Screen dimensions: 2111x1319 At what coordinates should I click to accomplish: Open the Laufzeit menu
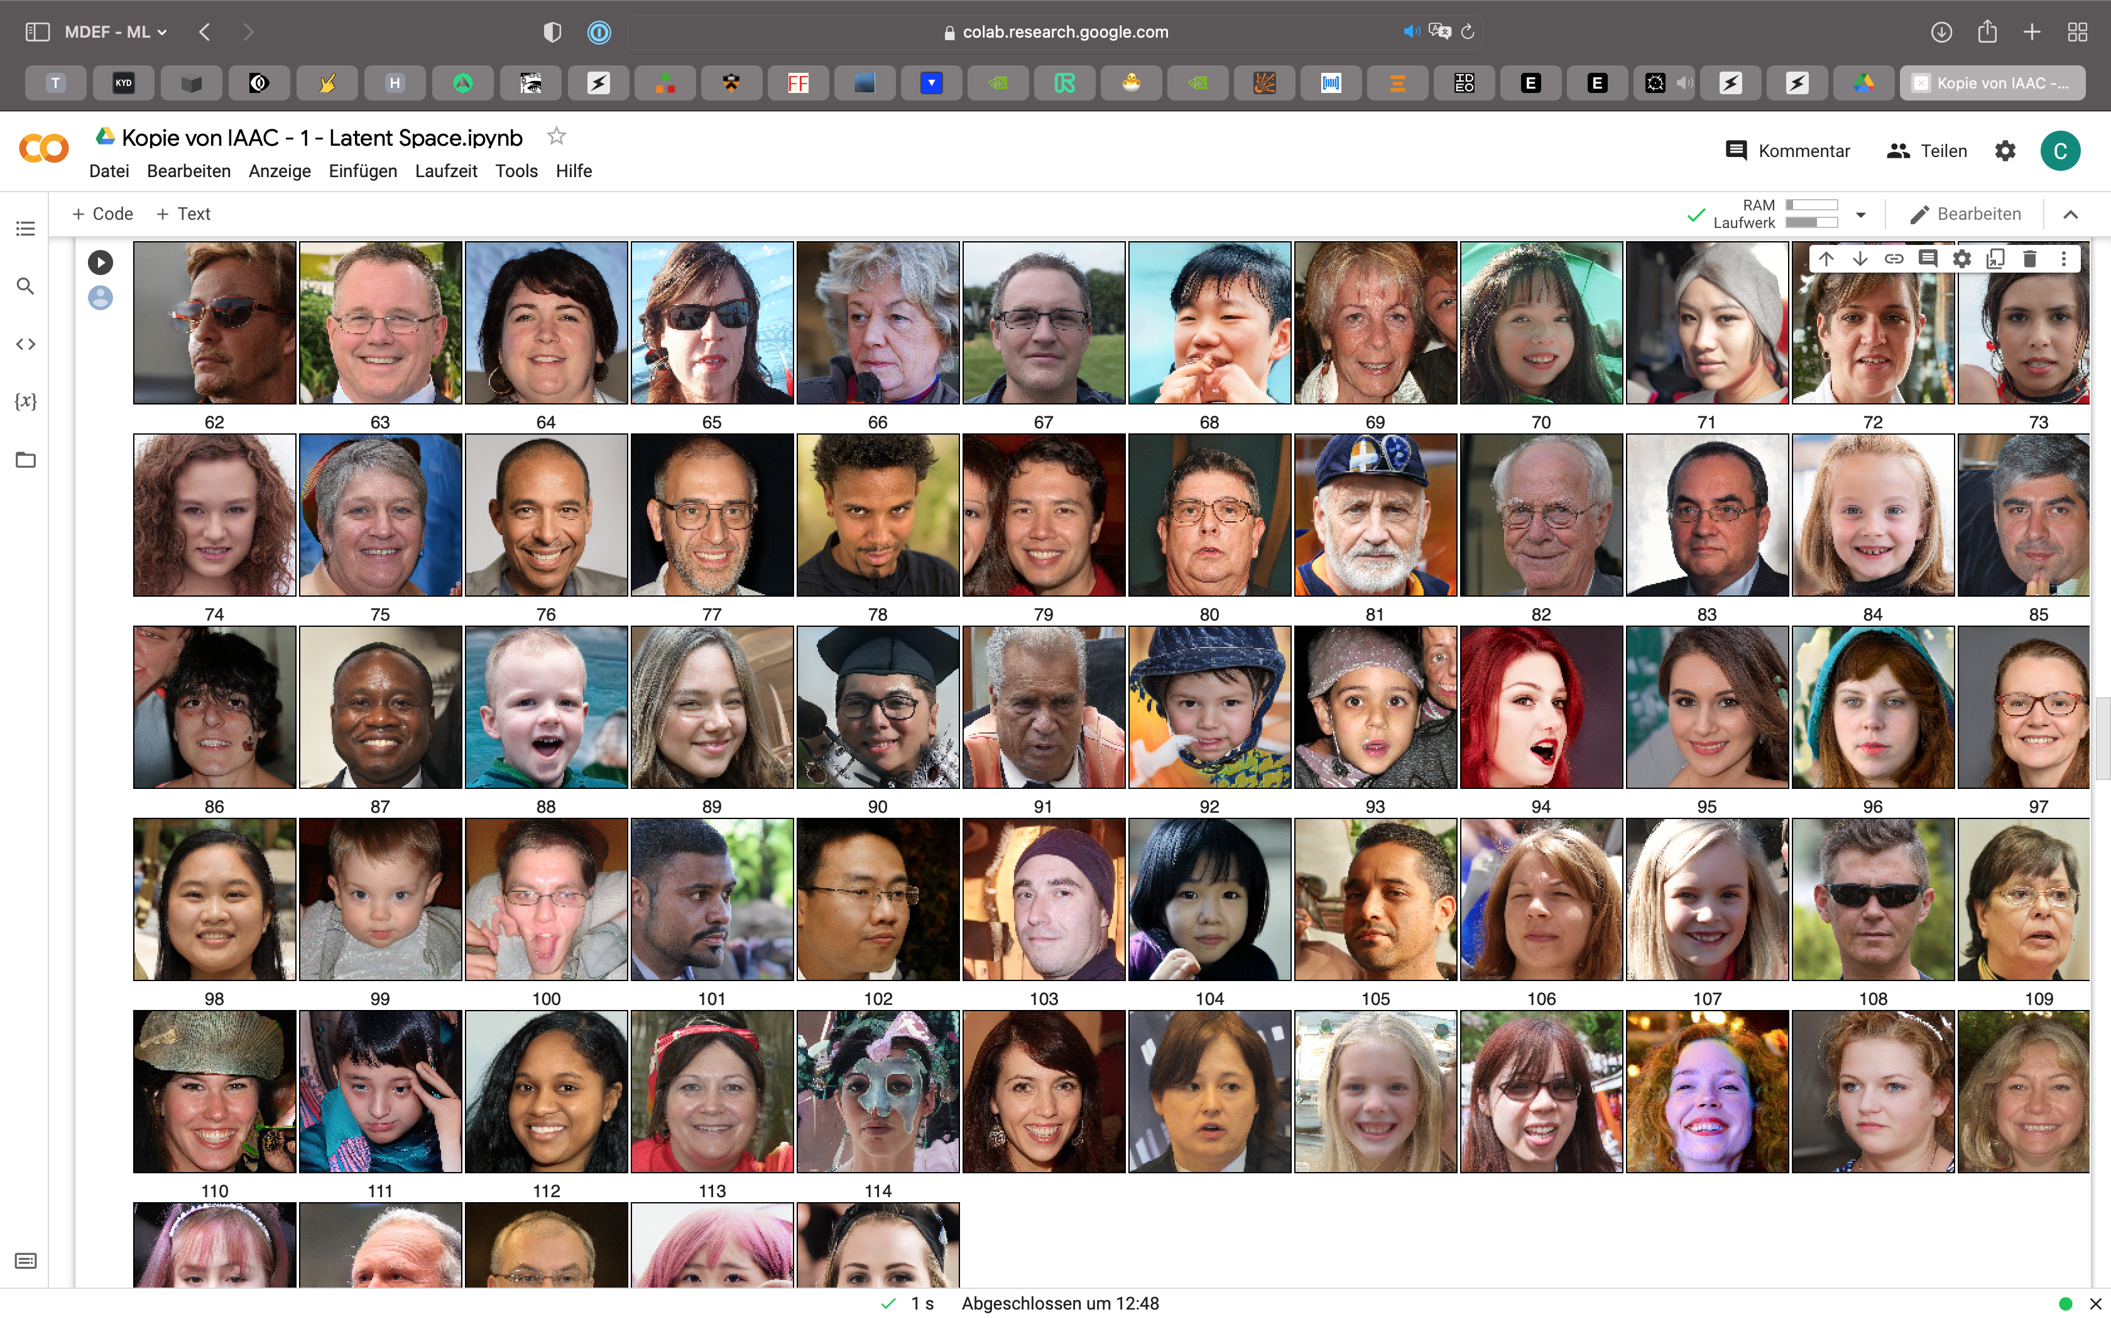click(445, 171)
